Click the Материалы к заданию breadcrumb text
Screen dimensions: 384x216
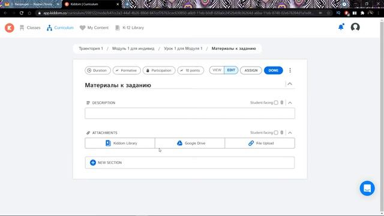click(233, 49)
